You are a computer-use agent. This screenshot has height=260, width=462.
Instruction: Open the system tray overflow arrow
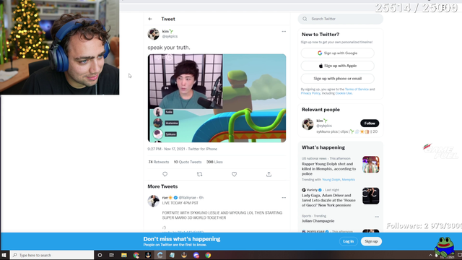[x=430, y=255]
